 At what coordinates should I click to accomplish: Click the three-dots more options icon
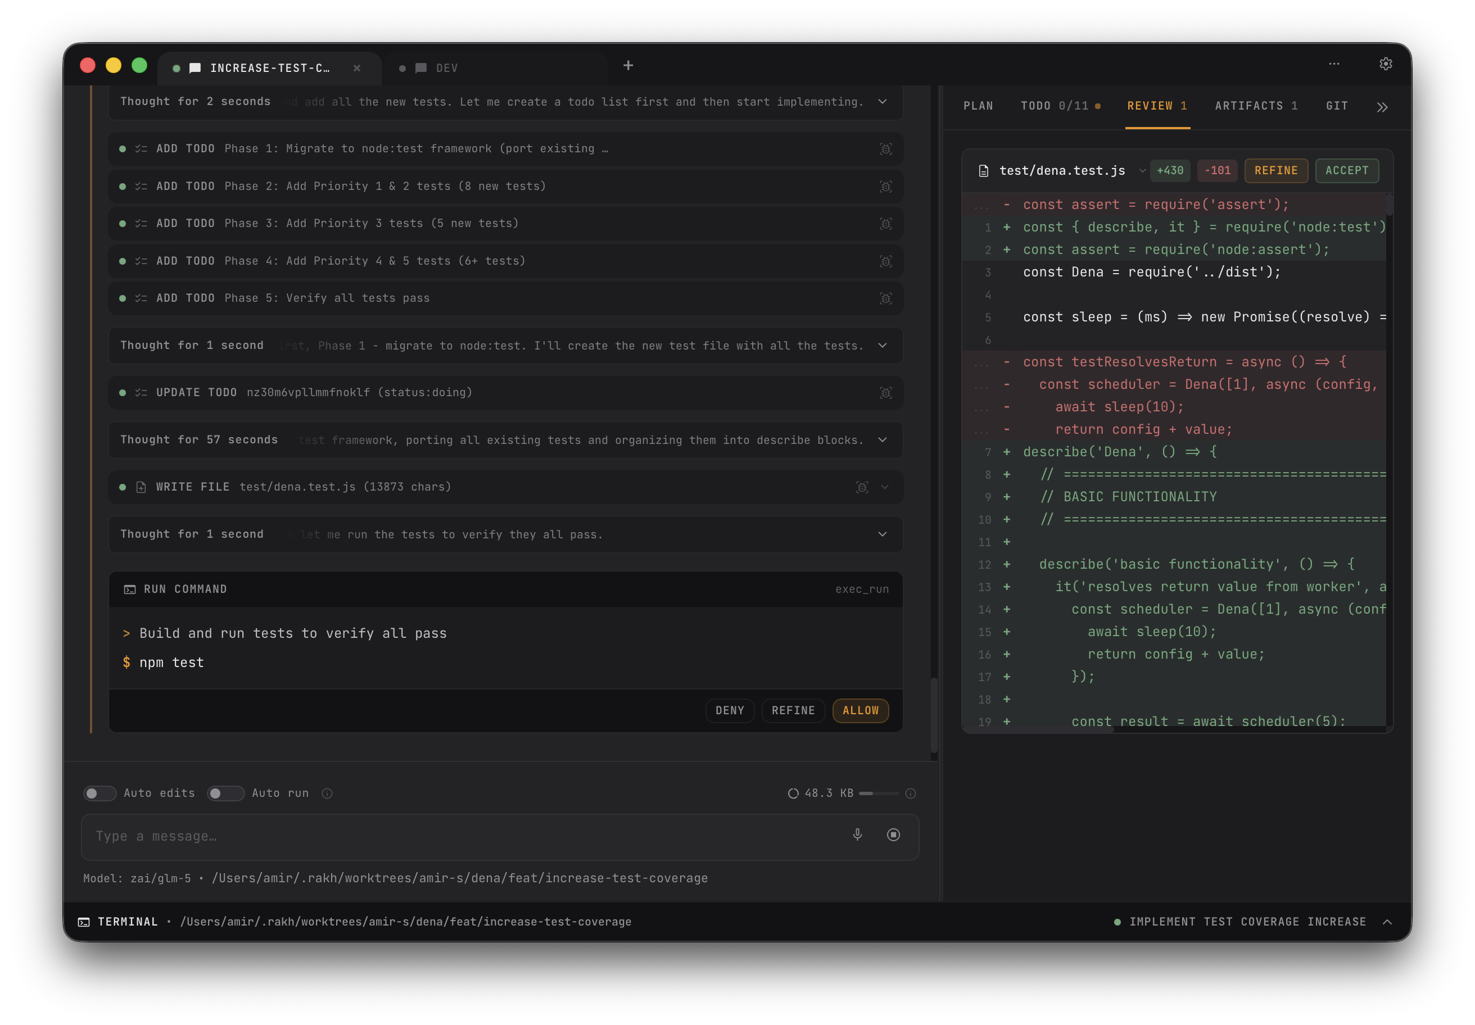click(1334, 64)
